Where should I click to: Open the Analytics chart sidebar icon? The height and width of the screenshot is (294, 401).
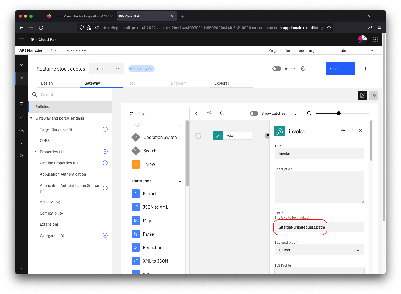(22, 117)
